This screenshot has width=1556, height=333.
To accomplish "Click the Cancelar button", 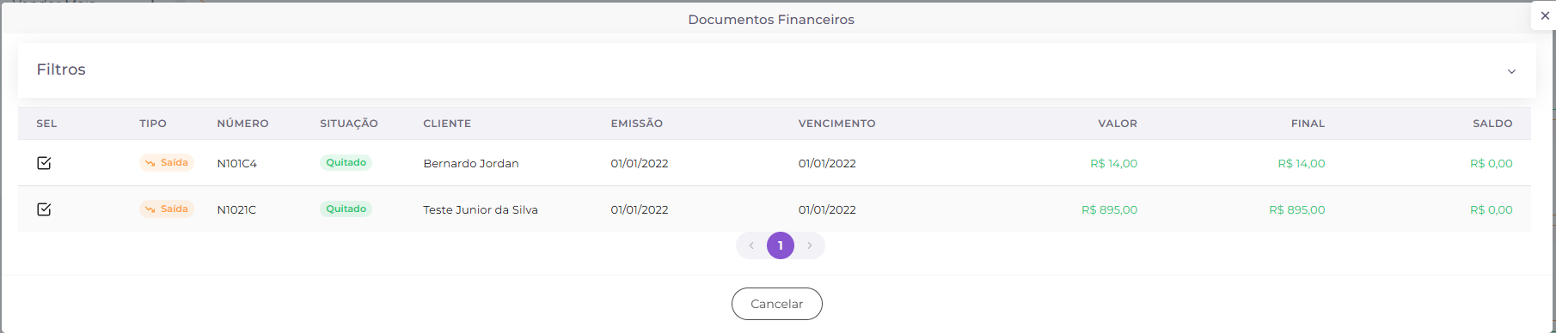I will 777,304.
